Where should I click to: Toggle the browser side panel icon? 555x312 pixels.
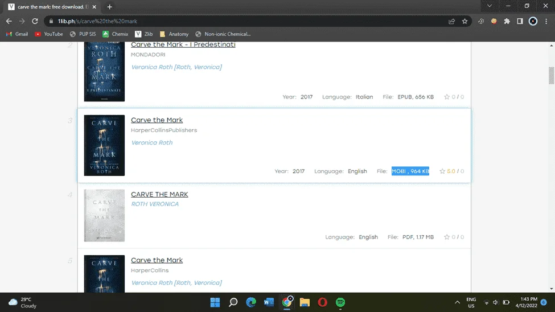click(x=520, y=21)
